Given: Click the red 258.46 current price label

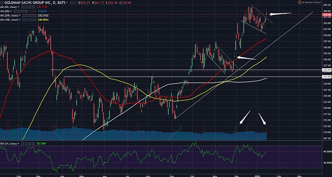Looking at the screenshot, I should [x=327, y=15].
